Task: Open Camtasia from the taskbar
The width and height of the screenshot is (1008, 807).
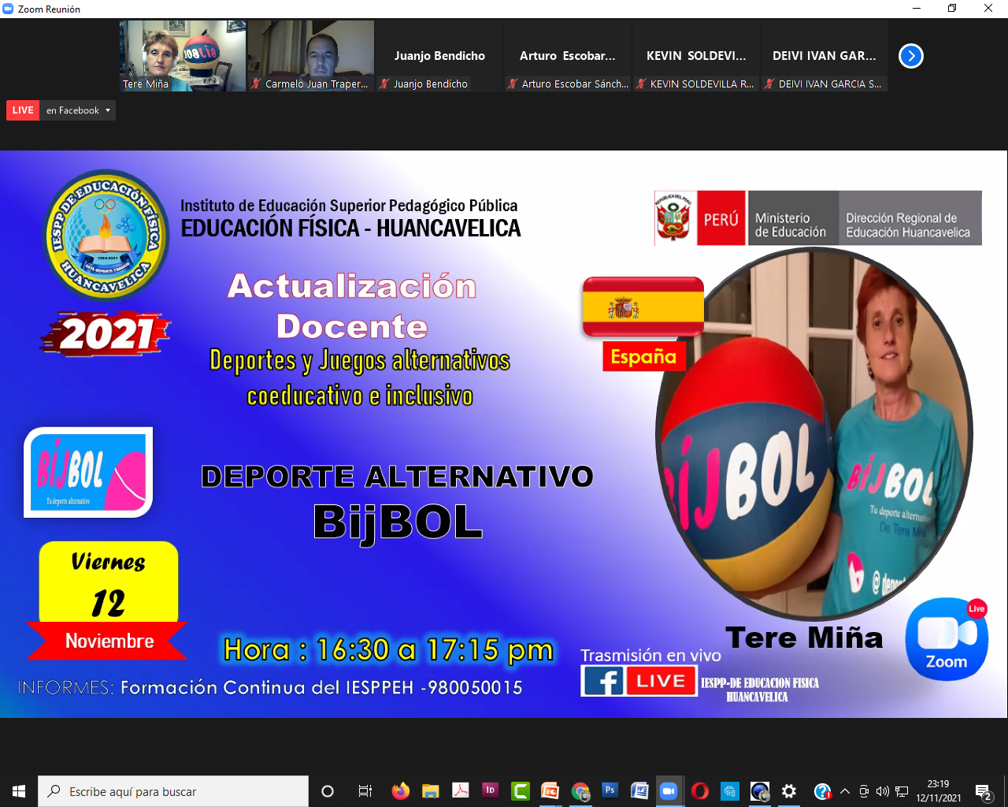Action: click(520, 790)
